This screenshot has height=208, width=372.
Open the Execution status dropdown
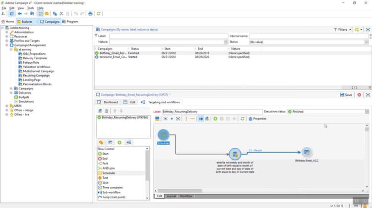tap(367, 112)
